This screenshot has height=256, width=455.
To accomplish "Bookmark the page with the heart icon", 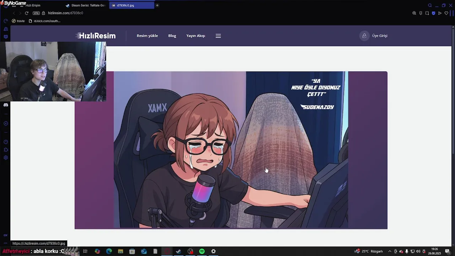I will tap(446, 13).
